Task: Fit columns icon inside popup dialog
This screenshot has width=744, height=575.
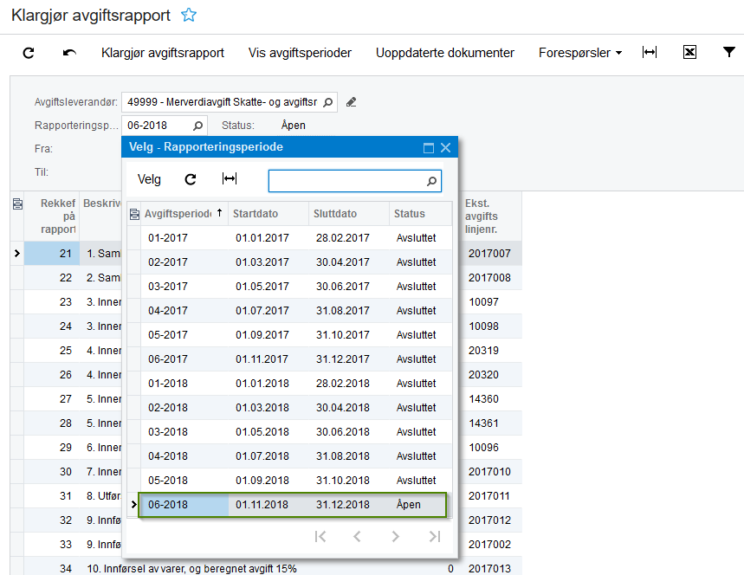Action: (230, 179)
